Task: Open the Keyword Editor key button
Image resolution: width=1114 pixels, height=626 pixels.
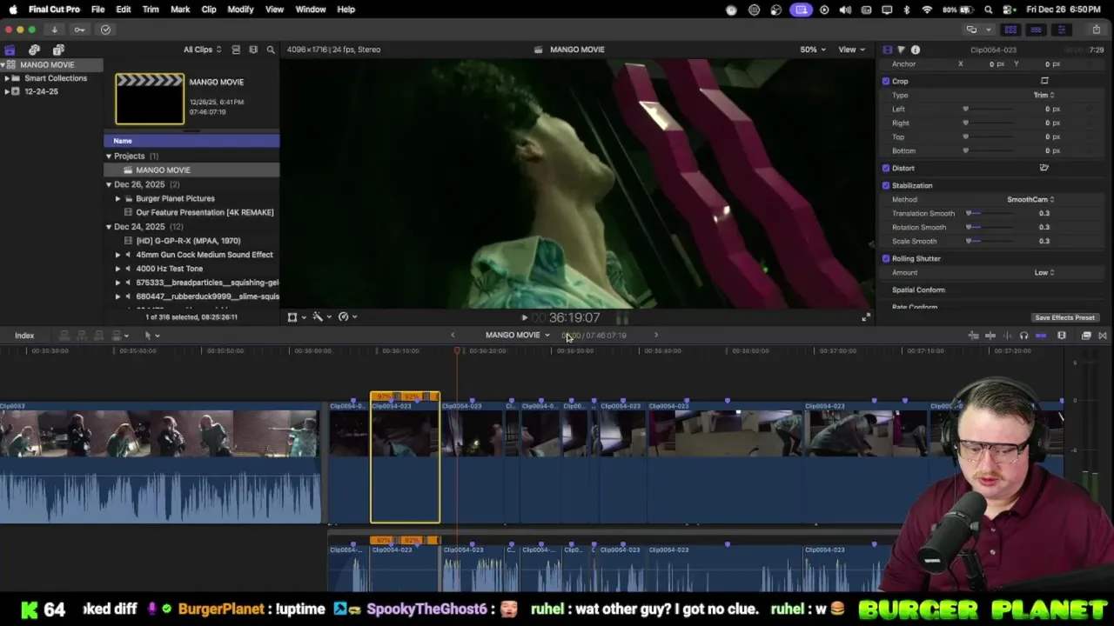Action: pyautogui.click(x=79, y=30)
